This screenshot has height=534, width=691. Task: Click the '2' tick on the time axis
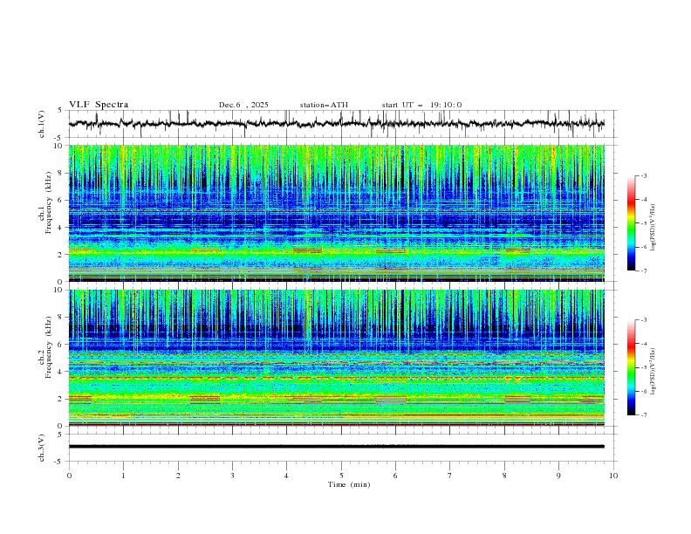pyautogui.click(x=178, y=476)
